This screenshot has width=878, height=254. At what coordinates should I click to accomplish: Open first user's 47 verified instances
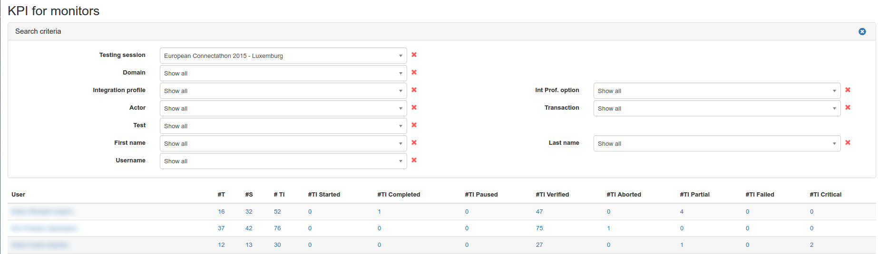tap(539, 212)
